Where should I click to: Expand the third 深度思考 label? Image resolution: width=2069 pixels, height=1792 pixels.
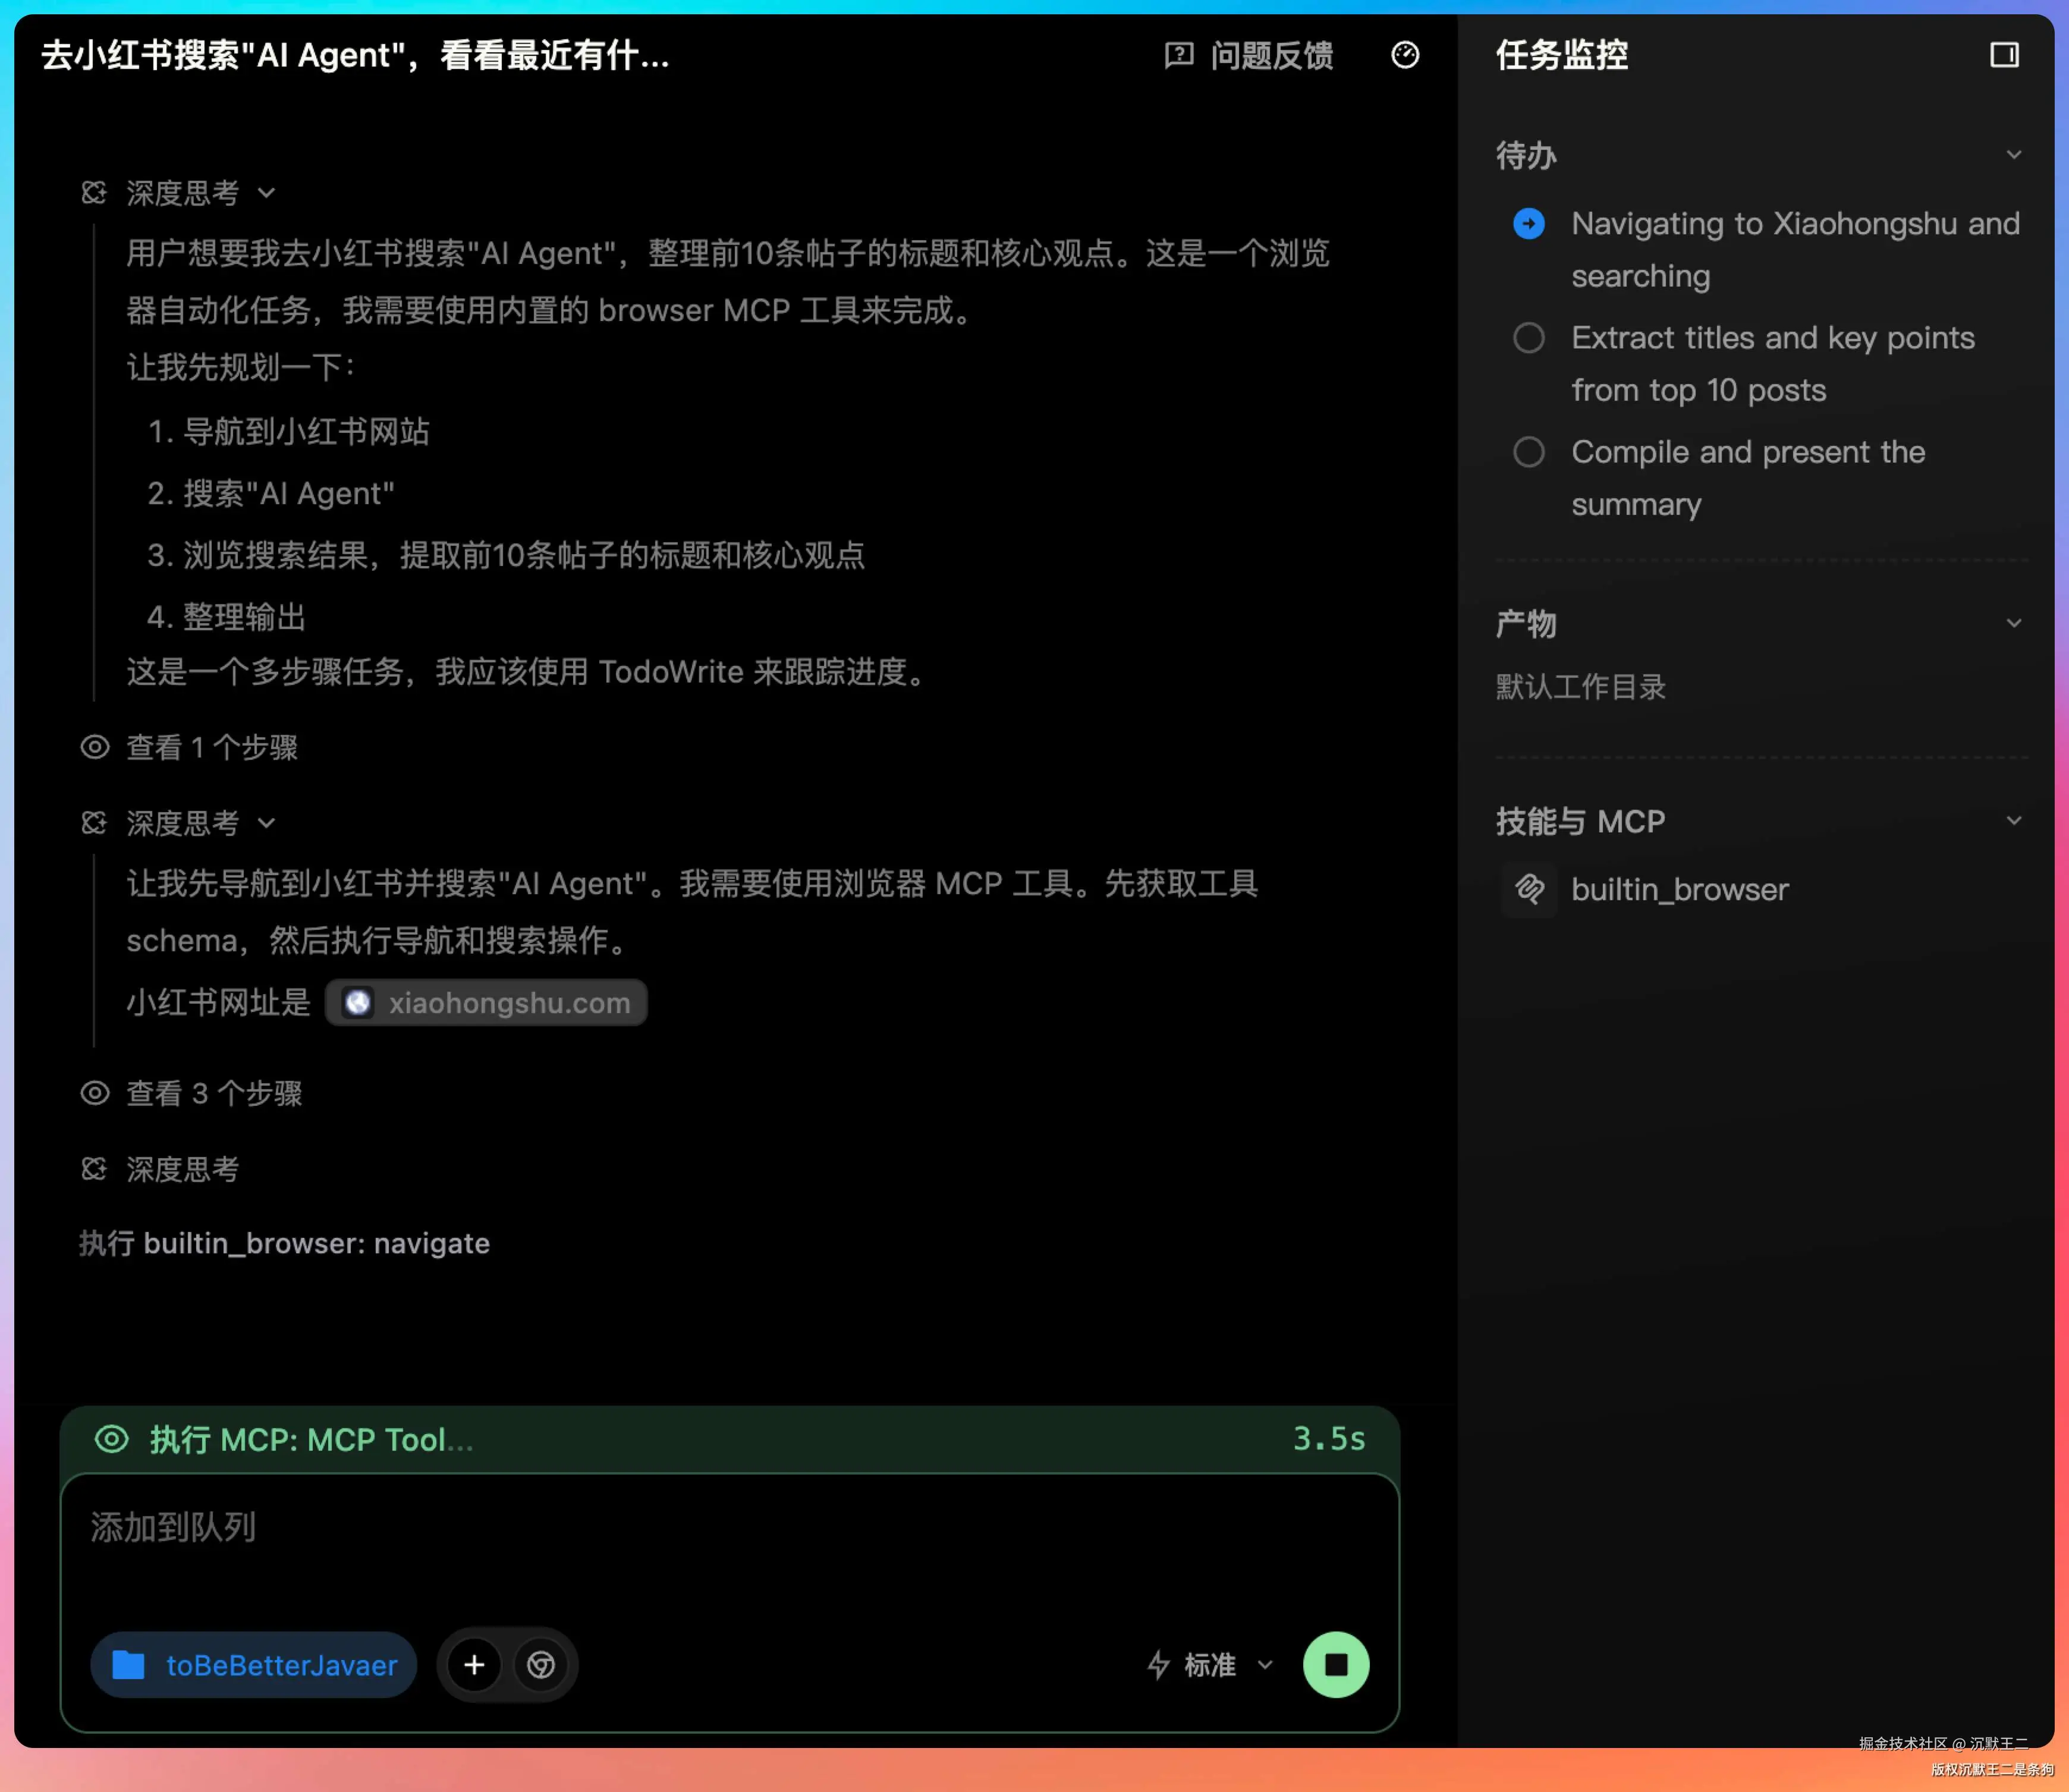pyautogui.click(x=183, y=1169)
